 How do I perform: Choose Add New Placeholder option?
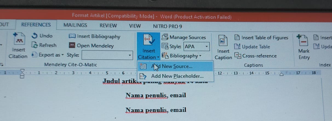tap(175, 76)
